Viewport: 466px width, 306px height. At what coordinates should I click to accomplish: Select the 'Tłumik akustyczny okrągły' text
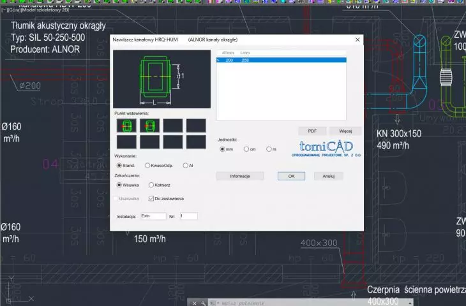[x=58, y=26]
